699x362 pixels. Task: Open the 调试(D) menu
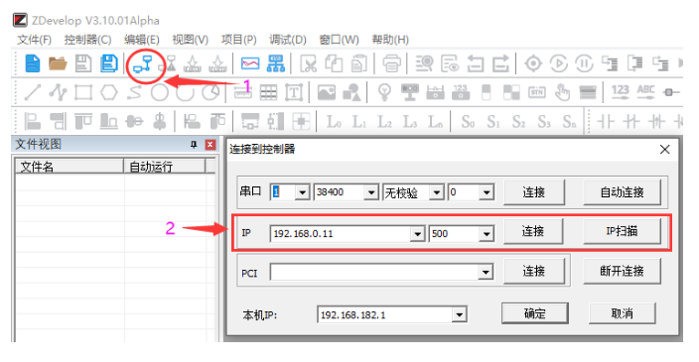pos(288,40)
